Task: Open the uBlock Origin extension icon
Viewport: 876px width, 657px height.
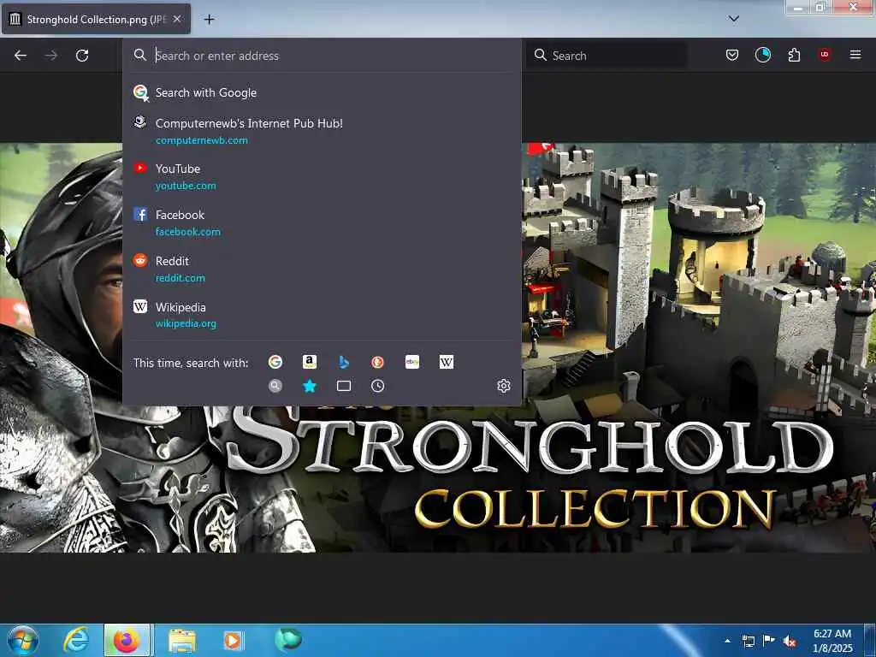Action: click(825, 55)
